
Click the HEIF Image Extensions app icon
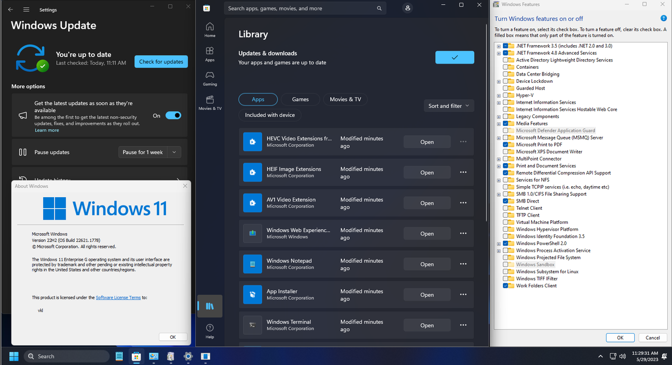(253, 172)
